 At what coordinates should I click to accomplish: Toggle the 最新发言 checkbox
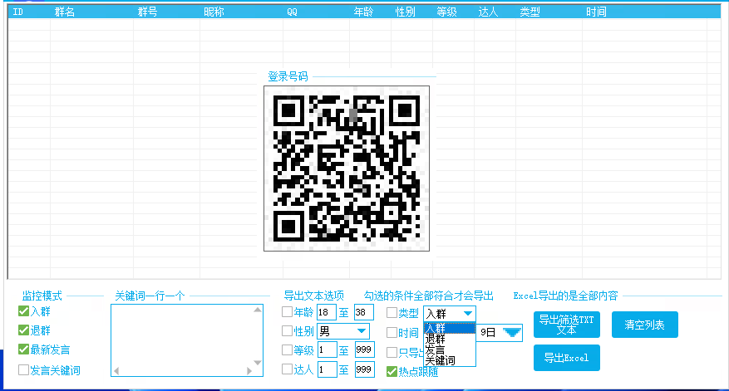coord(24,349)
